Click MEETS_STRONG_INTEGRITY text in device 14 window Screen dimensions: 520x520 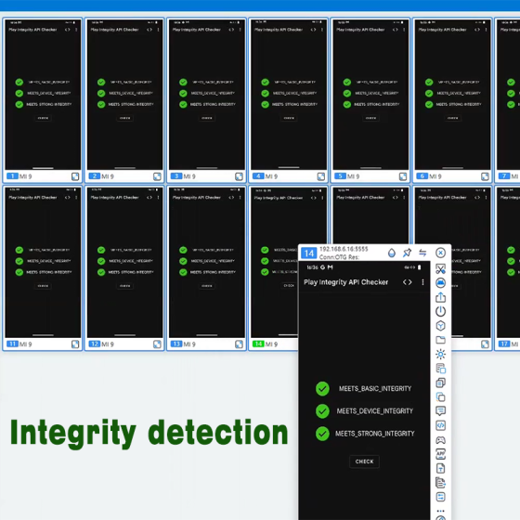point(375,434)
